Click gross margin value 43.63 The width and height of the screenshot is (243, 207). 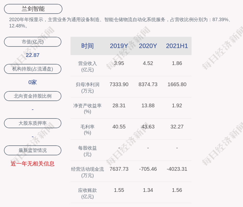[148, 127]
